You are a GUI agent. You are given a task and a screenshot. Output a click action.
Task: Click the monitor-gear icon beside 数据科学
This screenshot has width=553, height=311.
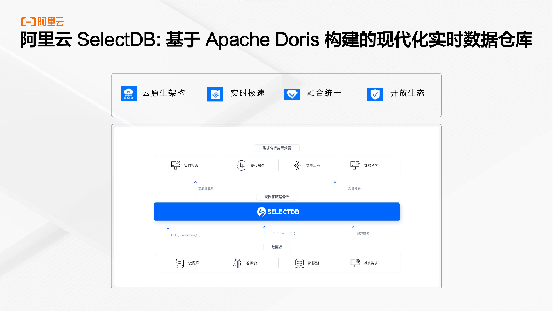click(355, 165)
